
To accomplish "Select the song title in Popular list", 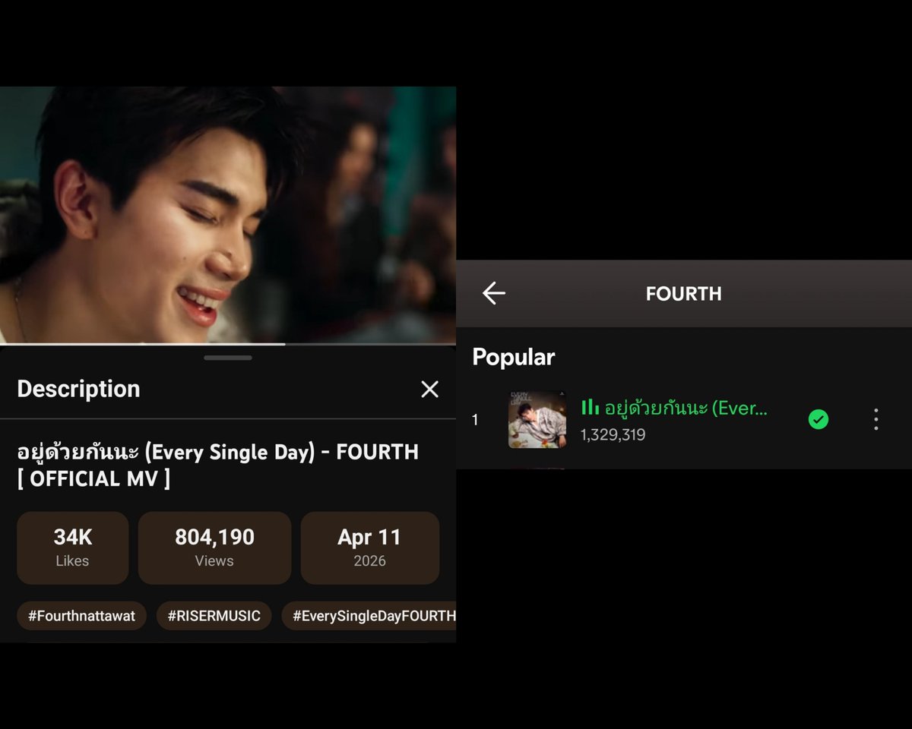I will point(686,408).
